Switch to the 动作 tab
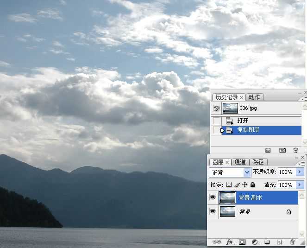This screenshot has width=307, height=248. click(254, 97)
